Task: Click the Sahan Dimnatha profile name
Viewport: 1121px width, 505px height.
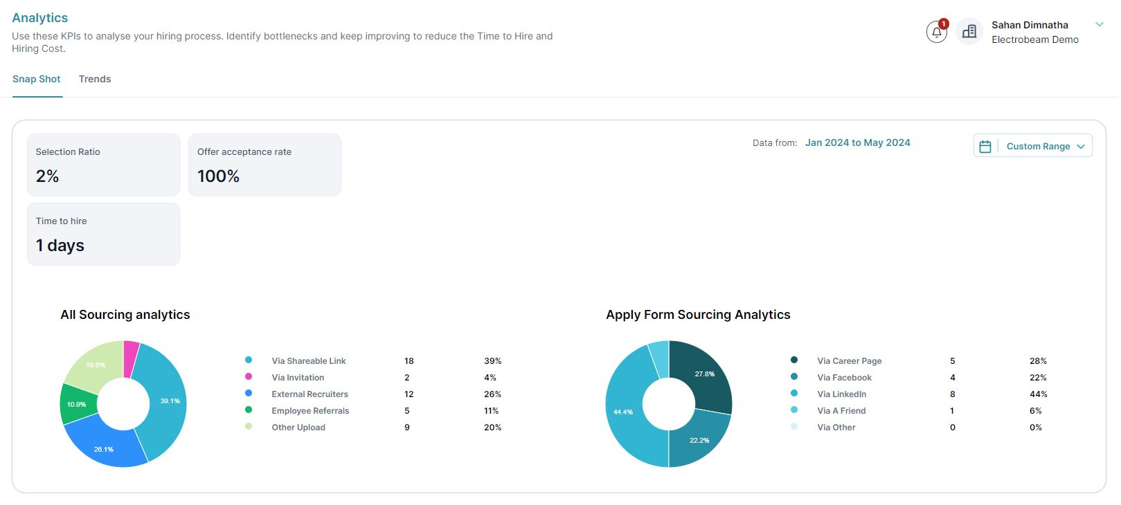Action: [1030, 25]
